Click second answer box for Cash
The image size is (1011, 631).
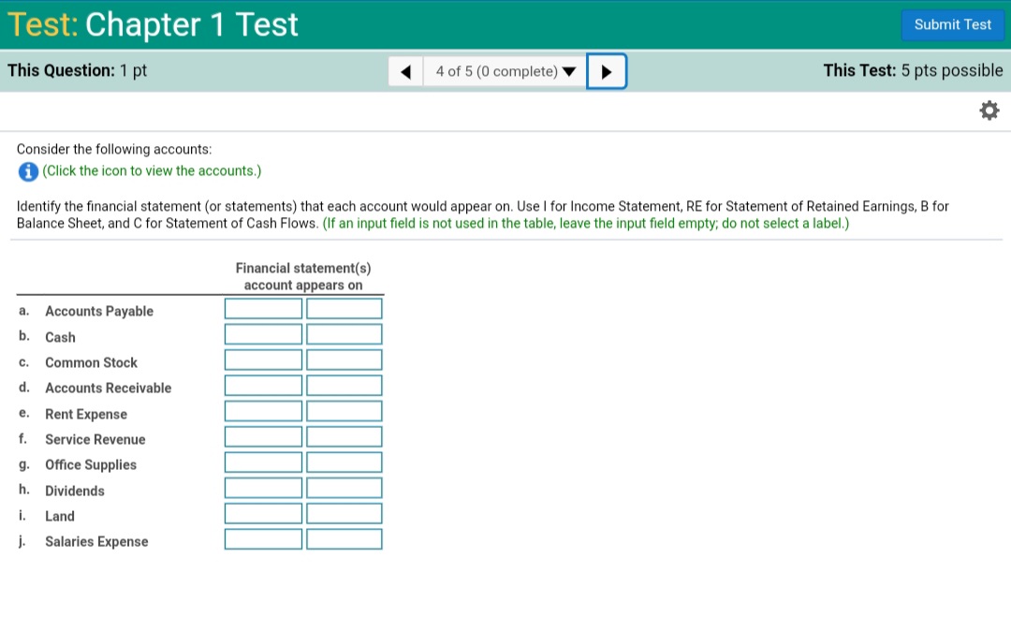click(x=344, y=333)
